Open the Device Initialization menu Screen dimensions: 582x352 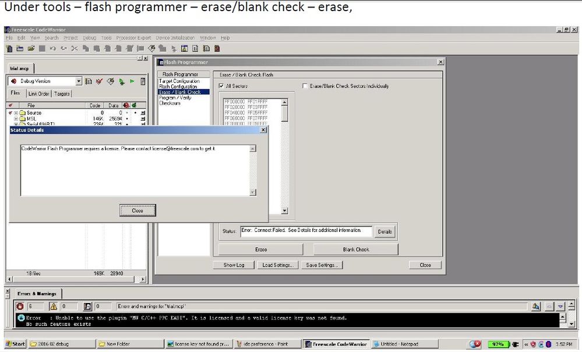(x=175, y=37)
